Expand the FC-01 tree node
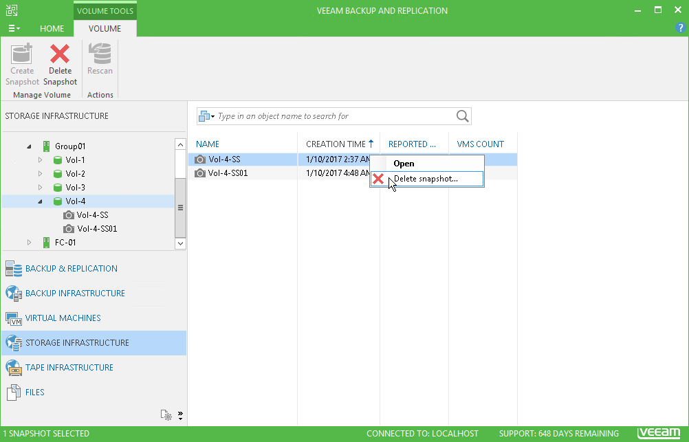689x442 pixels. pyautogui.click(x=29, y=242)
